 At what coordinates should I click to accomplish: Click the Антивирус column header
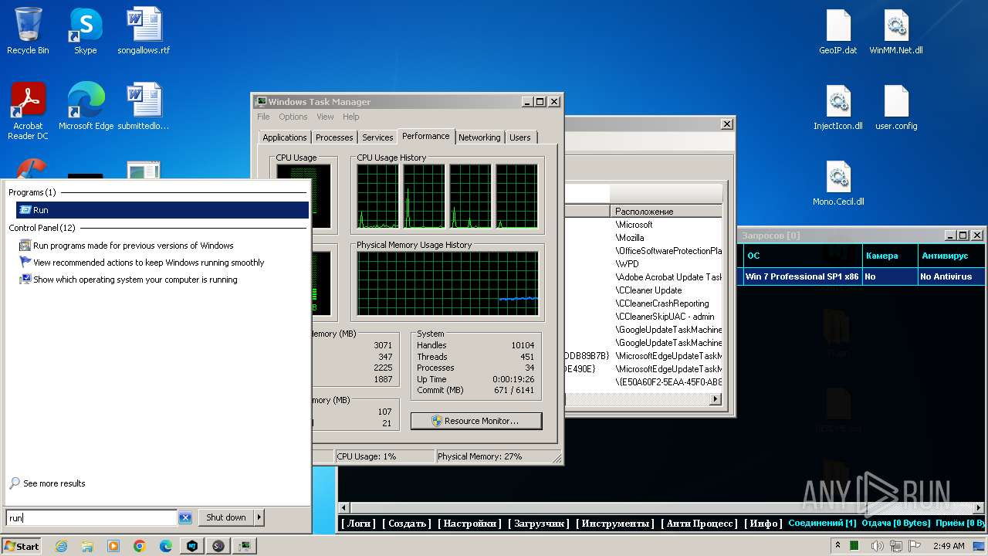(x=951, y=256)
